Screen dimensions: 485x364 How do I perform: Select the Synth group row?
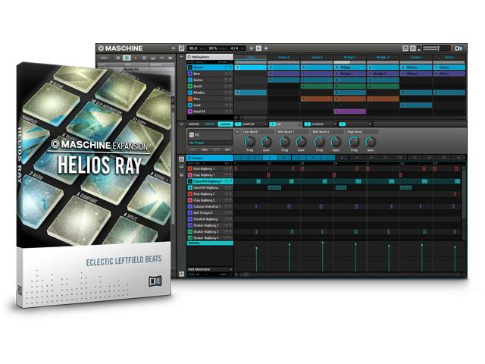(210, 86)
